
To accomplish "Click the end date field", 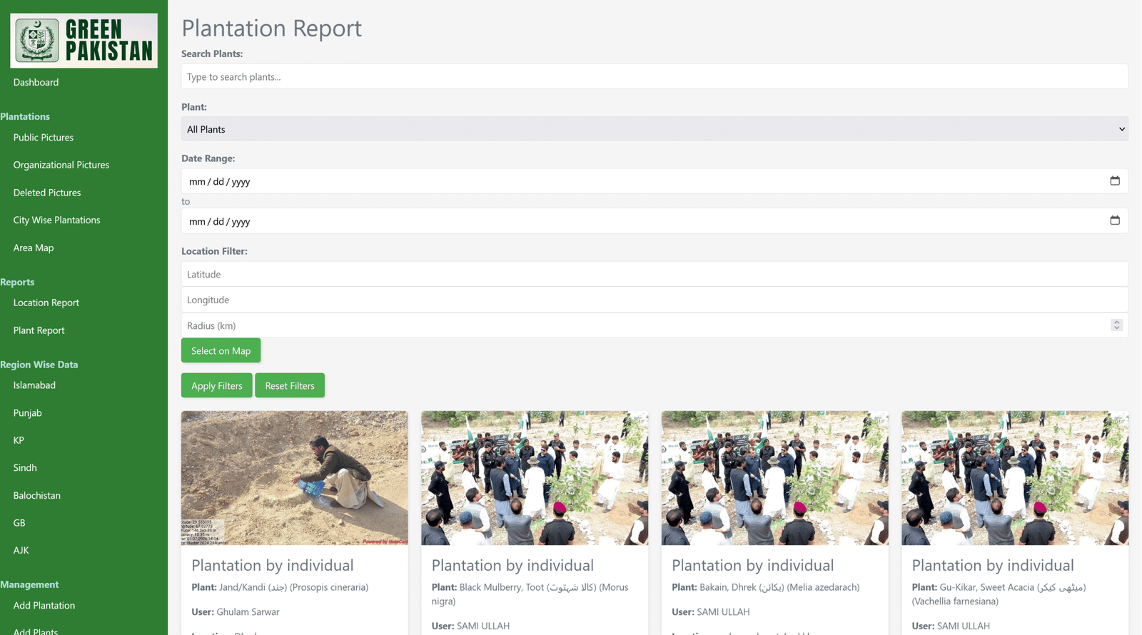I will point(655,221).
